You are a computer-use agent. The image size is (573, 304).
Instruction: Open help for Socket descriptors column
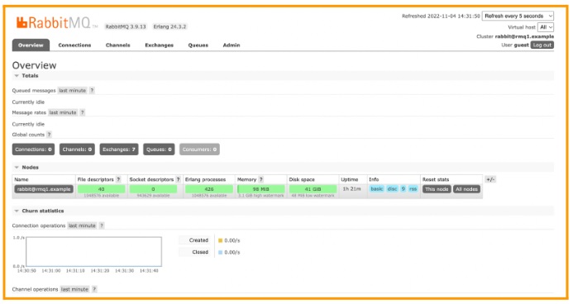[178, 179]
